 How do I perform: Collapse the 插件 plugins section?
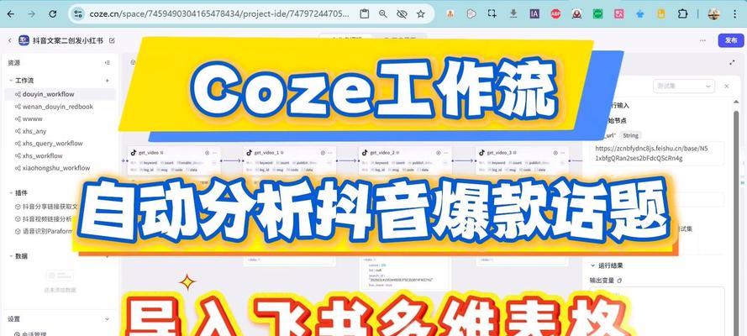[11, 192]
